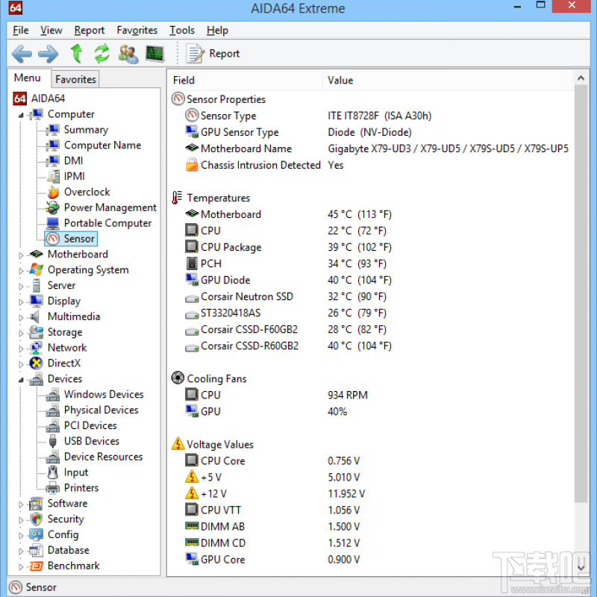Viewport: 597px width, 597px height.
Task: Go back with the left arrow icon
Action: (x=22, y=54)
